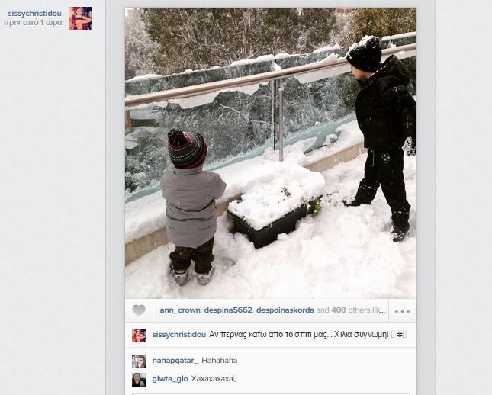Open sissychristidou profile picture in sidebar
The image size is (492, 395).
tap(80, 18)
